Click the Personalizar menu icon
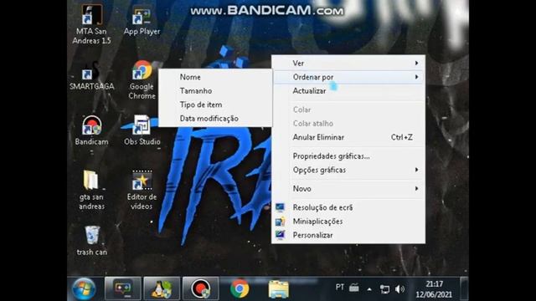This screenshot has width=536, height=301. [280, 235]
